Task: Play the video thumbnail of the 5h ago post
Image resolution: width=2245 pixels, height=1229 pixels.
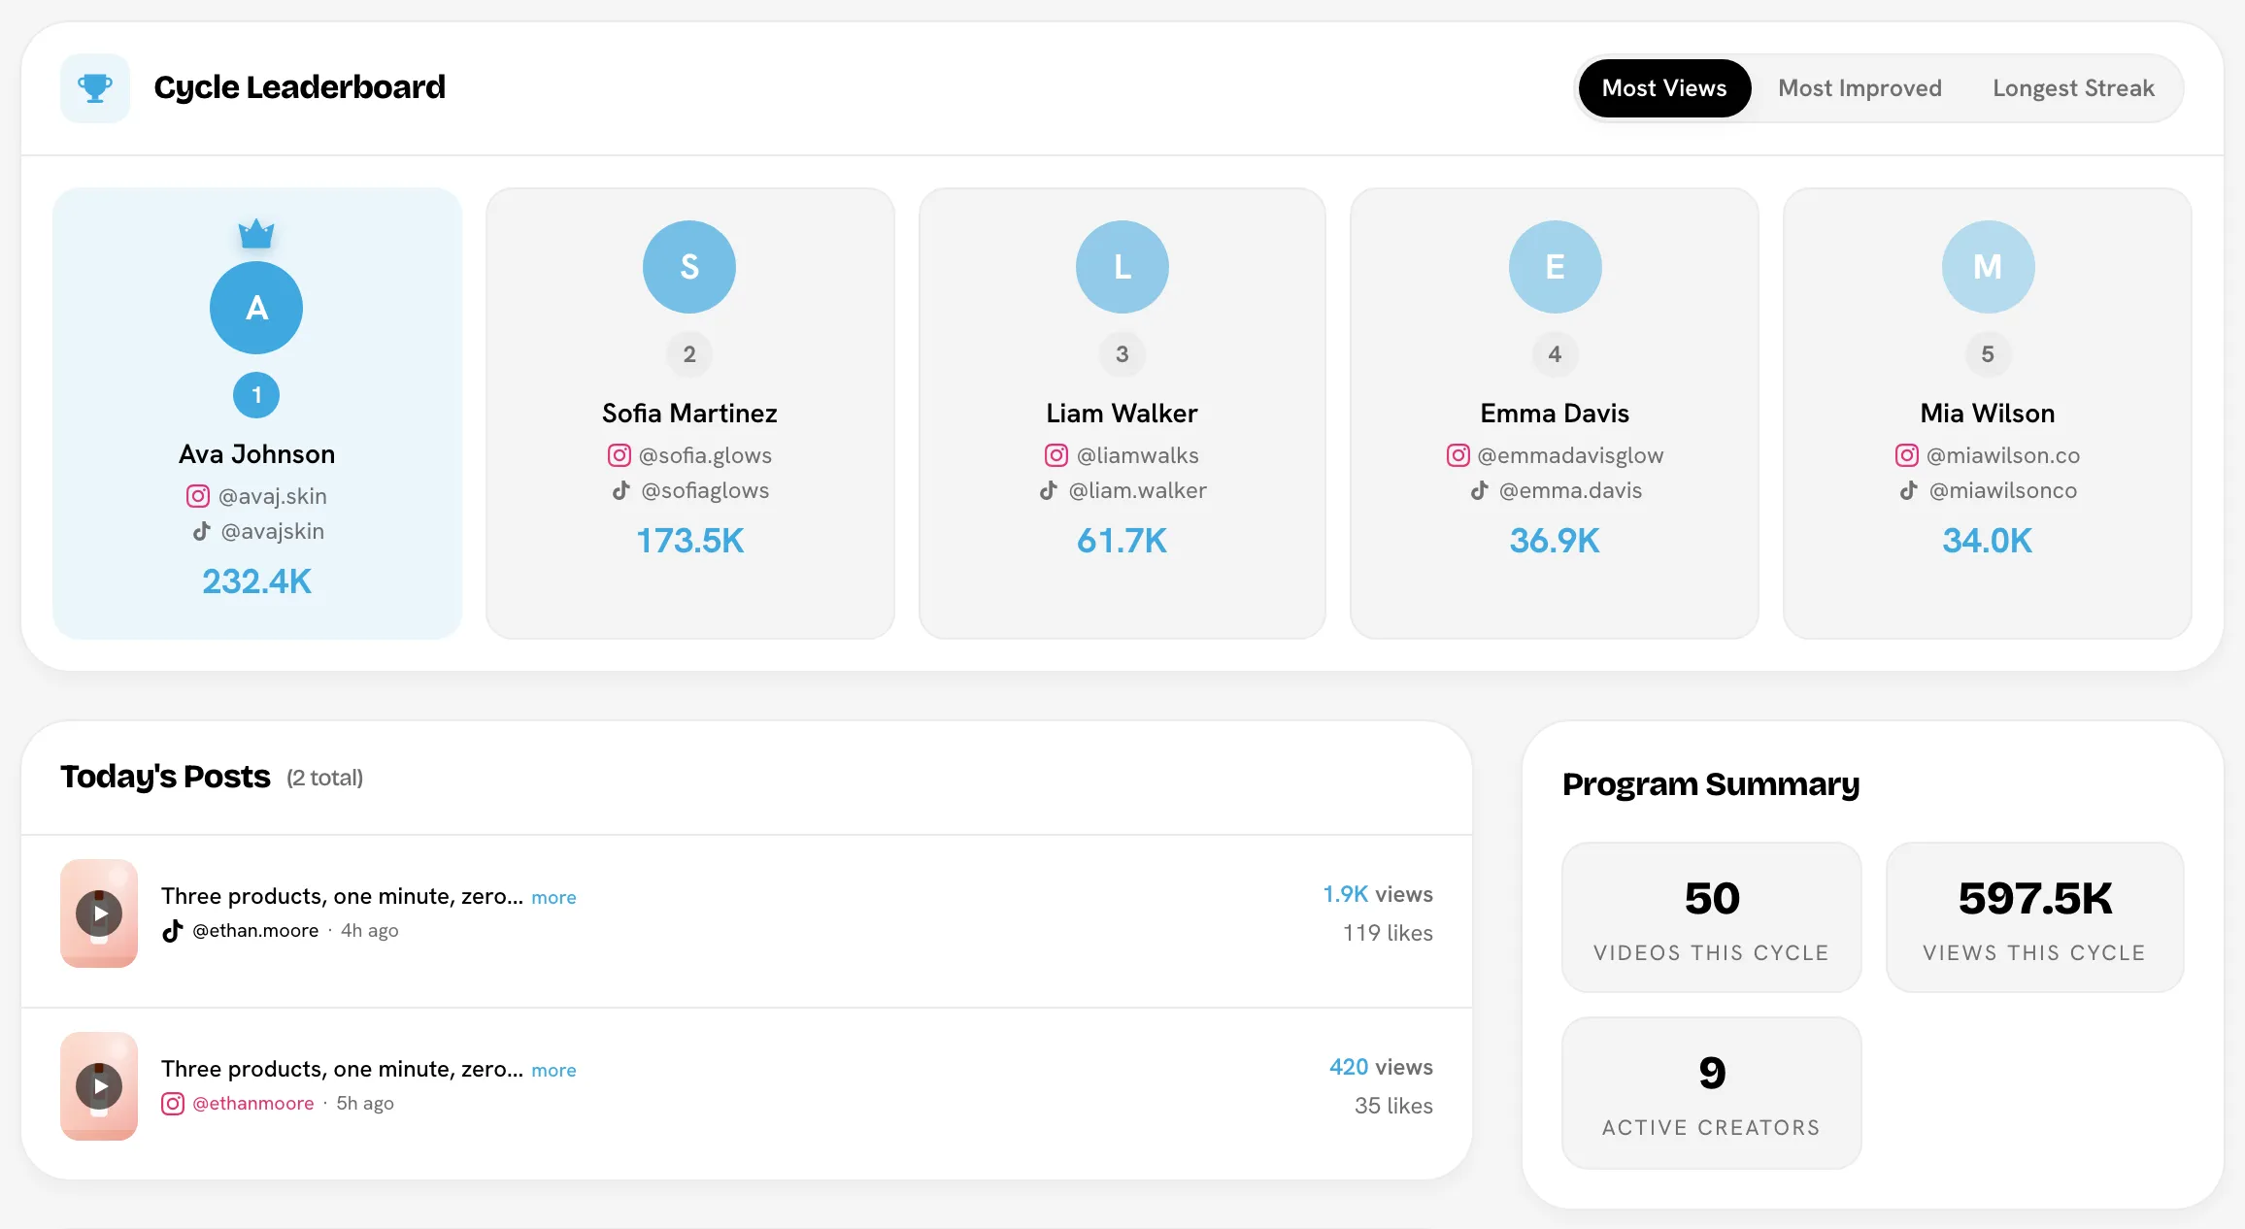Action: tap(99, 1086)
